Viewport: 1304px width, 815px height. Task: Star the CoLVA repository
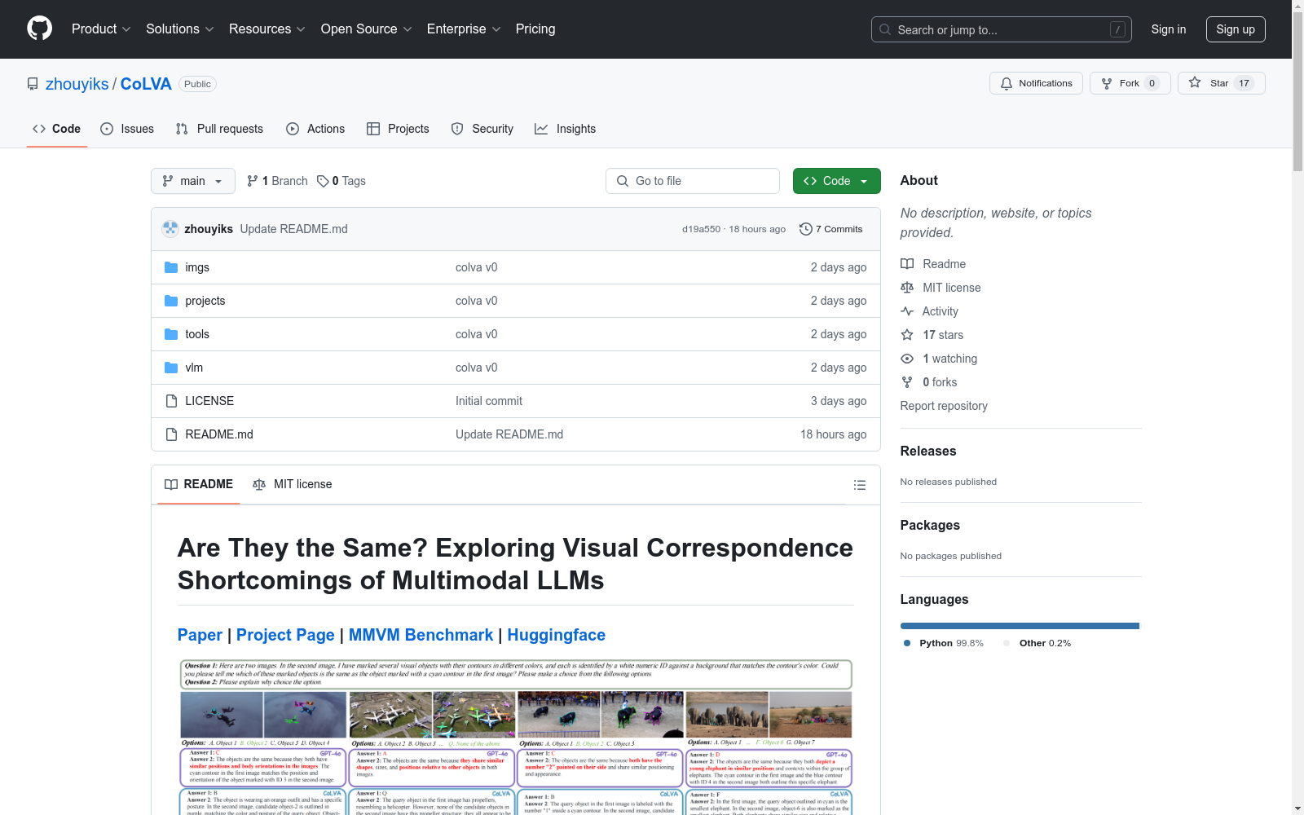(x=1220, y=83)
